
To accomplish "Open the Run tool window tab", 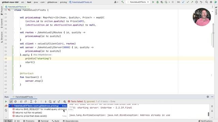I will point(8,121).
